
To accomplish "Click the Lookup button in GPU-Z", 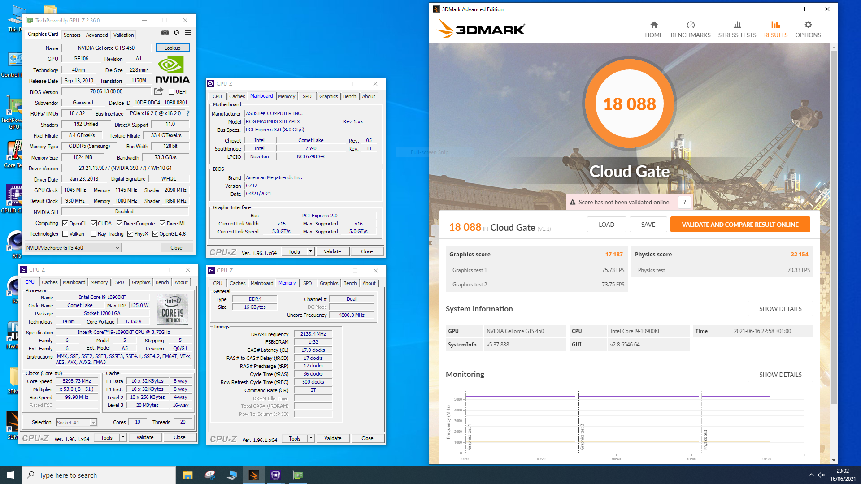I will coord(173,48).
